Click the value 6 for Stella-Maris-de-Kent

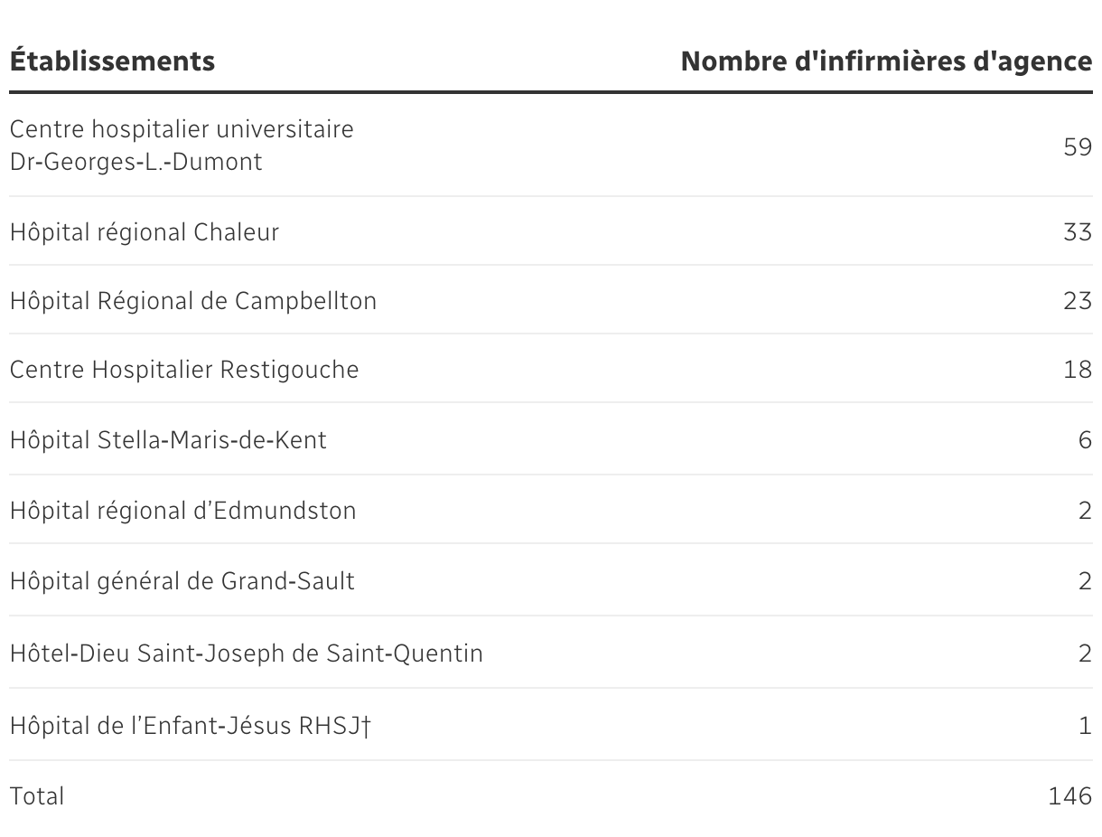1085,440
